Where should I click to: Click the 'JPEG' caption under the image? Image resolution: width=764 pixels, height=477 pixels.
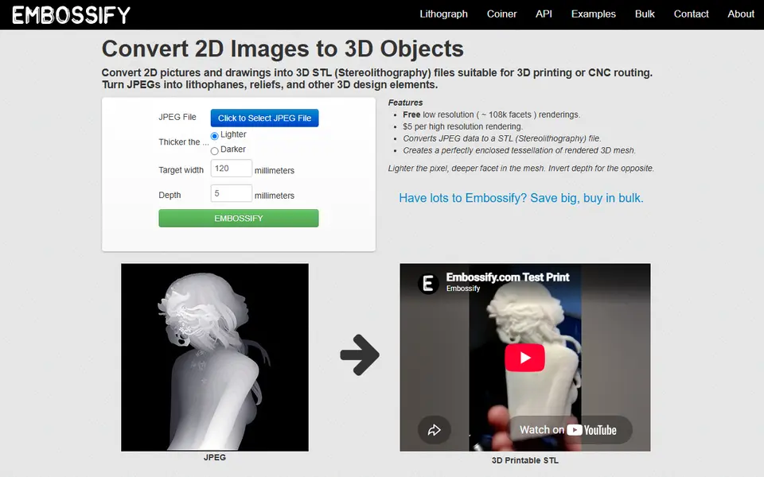pos(215,458)
